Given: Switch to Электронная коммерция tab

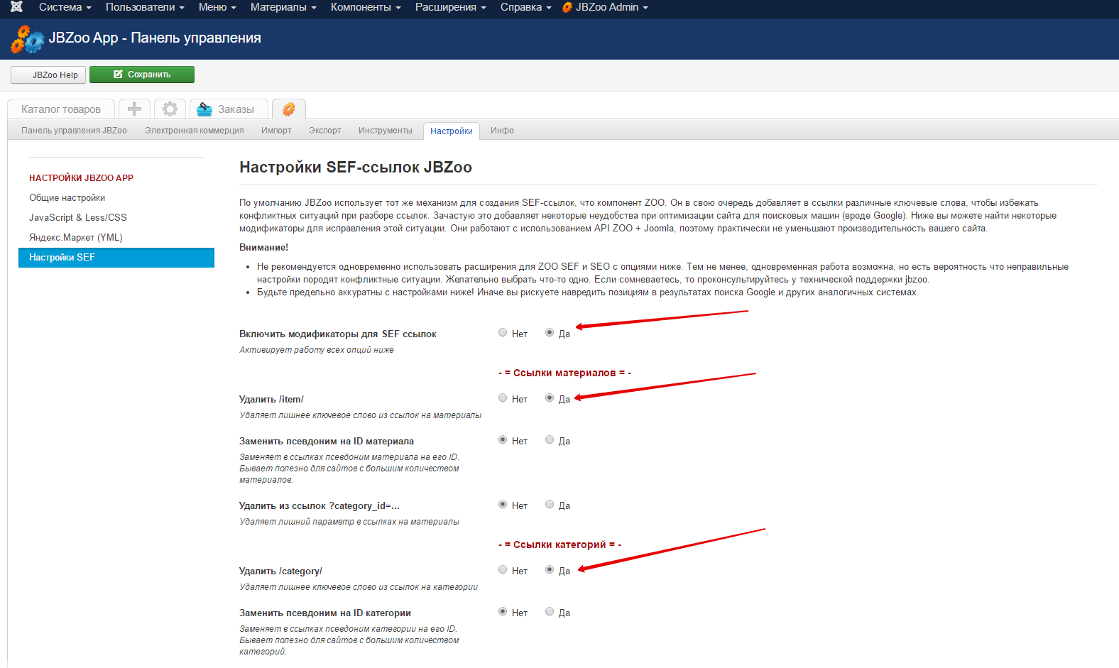Looking at the screenshot, I should pos(194,131).
